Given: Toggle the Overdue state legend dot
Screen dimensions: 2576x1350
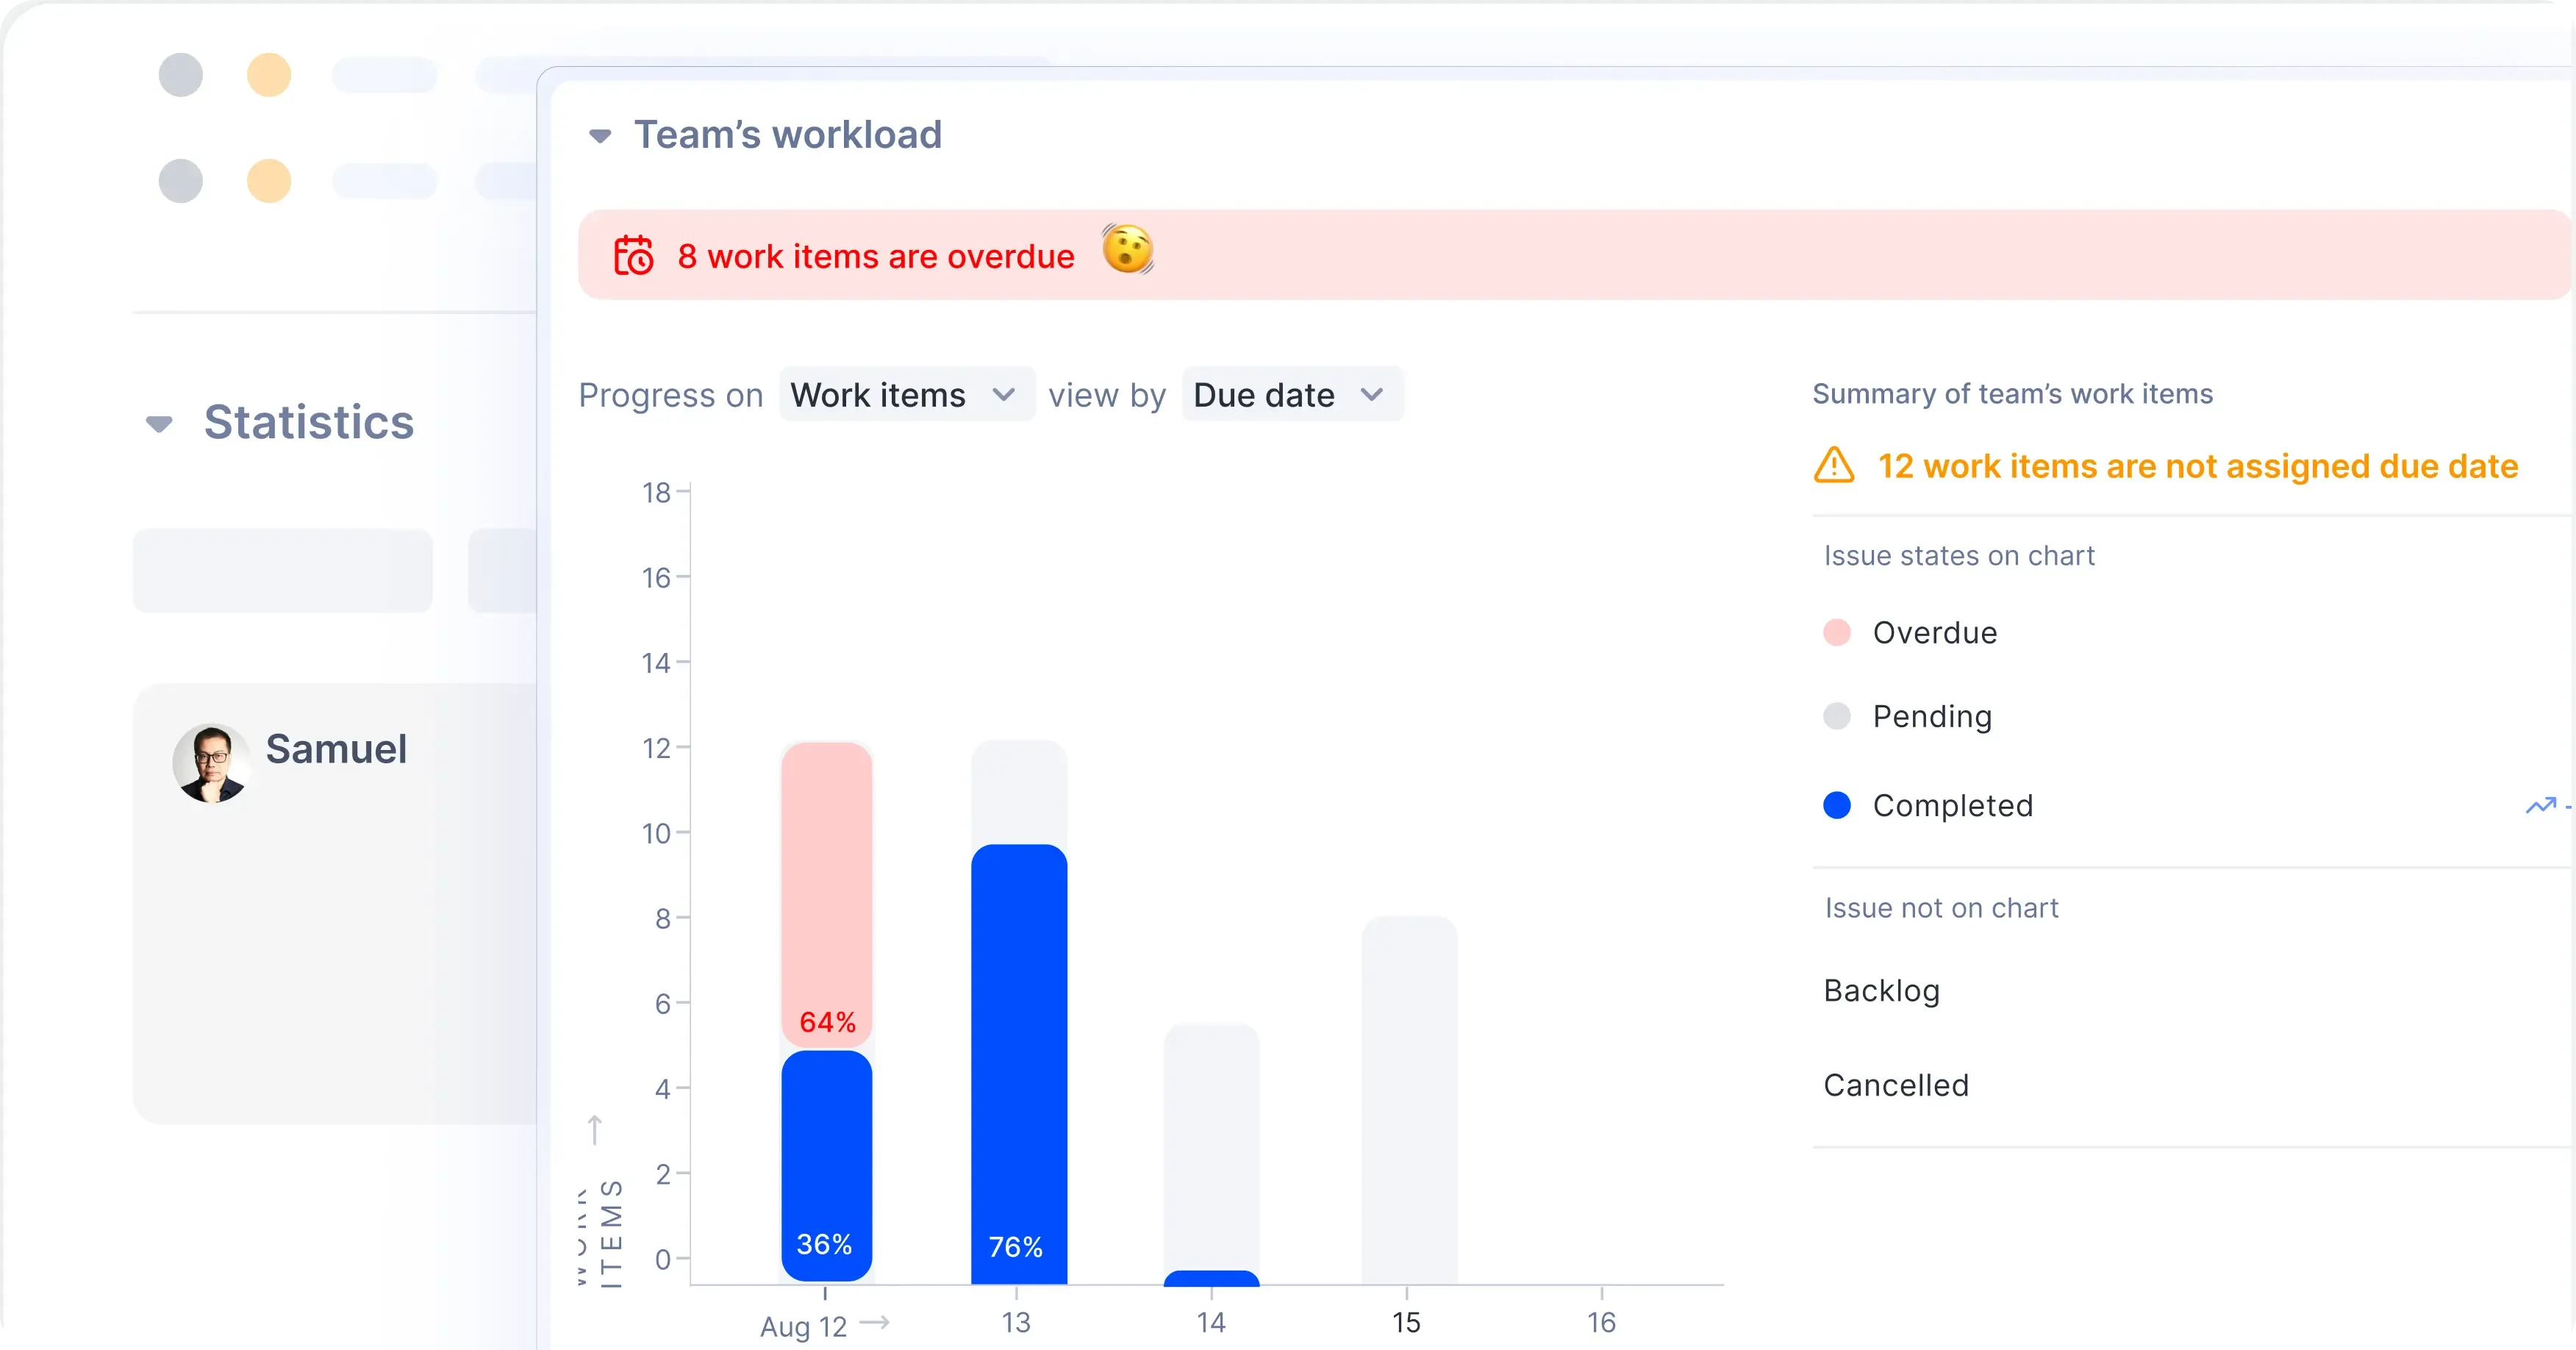Looking at the screenshot, I should click(x=1836, y=632).
